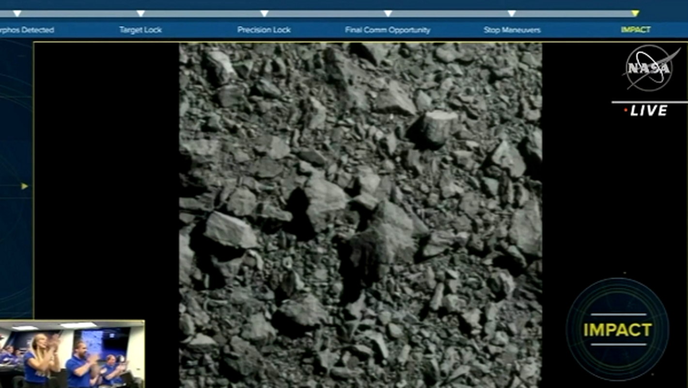Click the Target Lock triangle marker

(141, 13)
